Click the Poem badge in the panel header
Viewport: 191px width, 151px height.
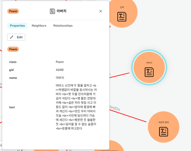13,11
